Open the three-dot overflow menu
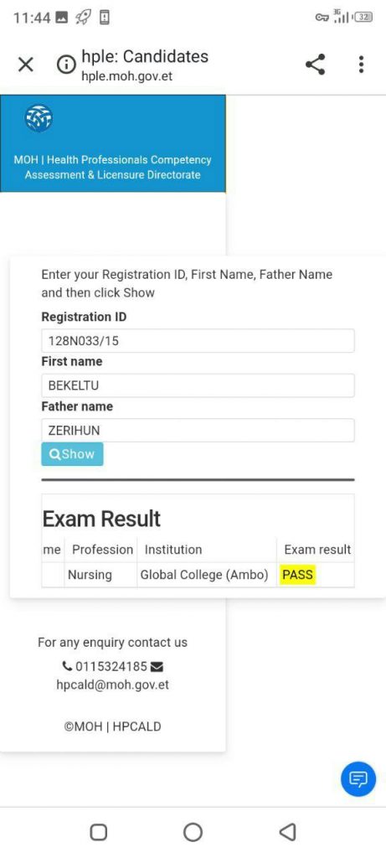 coord(361,65)
